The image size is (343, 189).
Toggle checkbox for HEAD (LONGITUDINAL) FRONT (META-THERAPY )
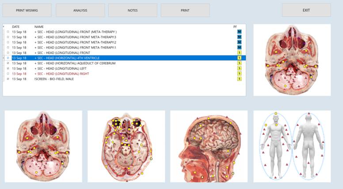[8, 32]
